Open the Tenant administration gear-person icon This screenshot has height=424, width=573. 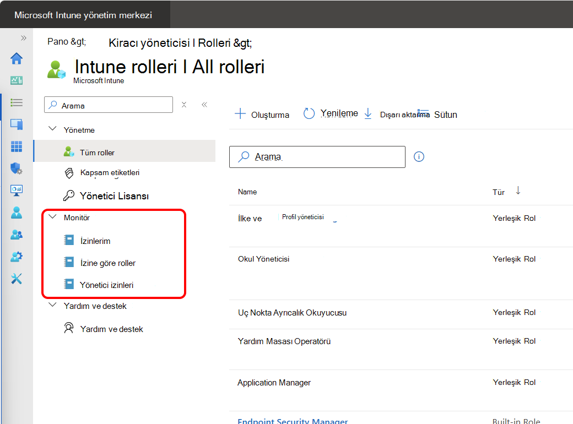17,257
